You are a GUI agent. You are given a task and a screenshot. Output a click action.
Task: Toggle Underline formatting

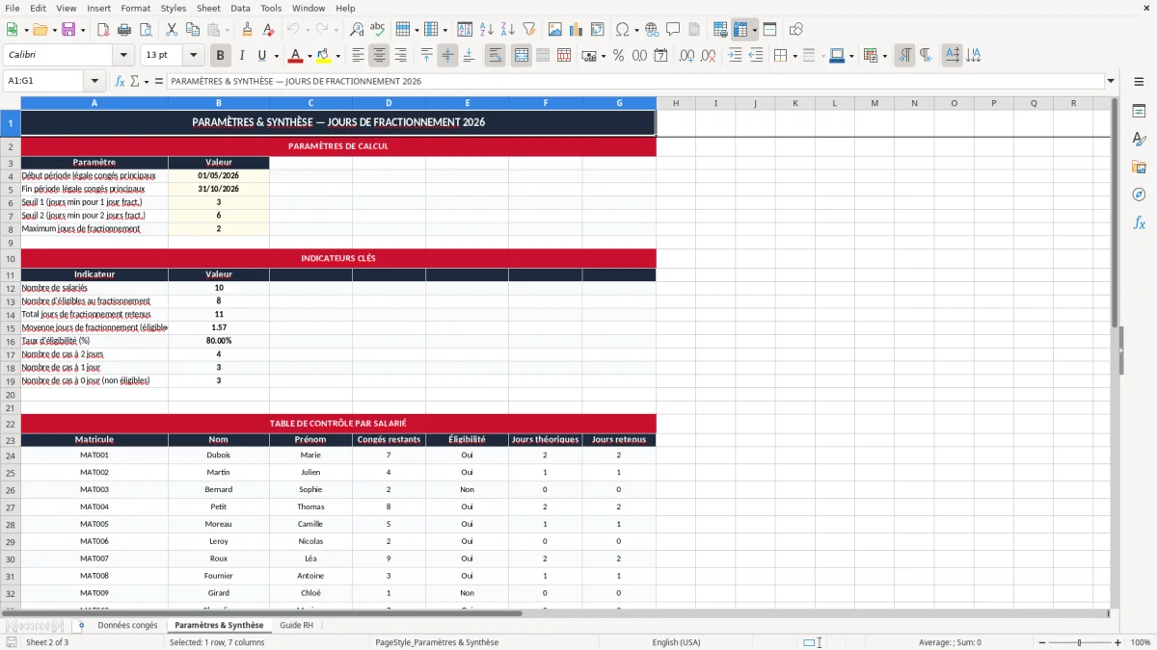pos(262,56)
